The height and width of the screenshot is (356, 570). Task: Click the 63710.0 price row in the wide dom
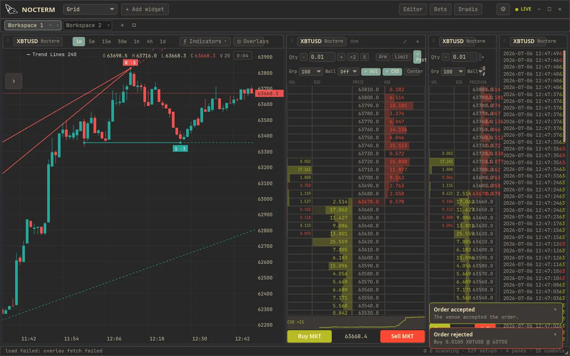pyautogui.click(x=356, y=170)
